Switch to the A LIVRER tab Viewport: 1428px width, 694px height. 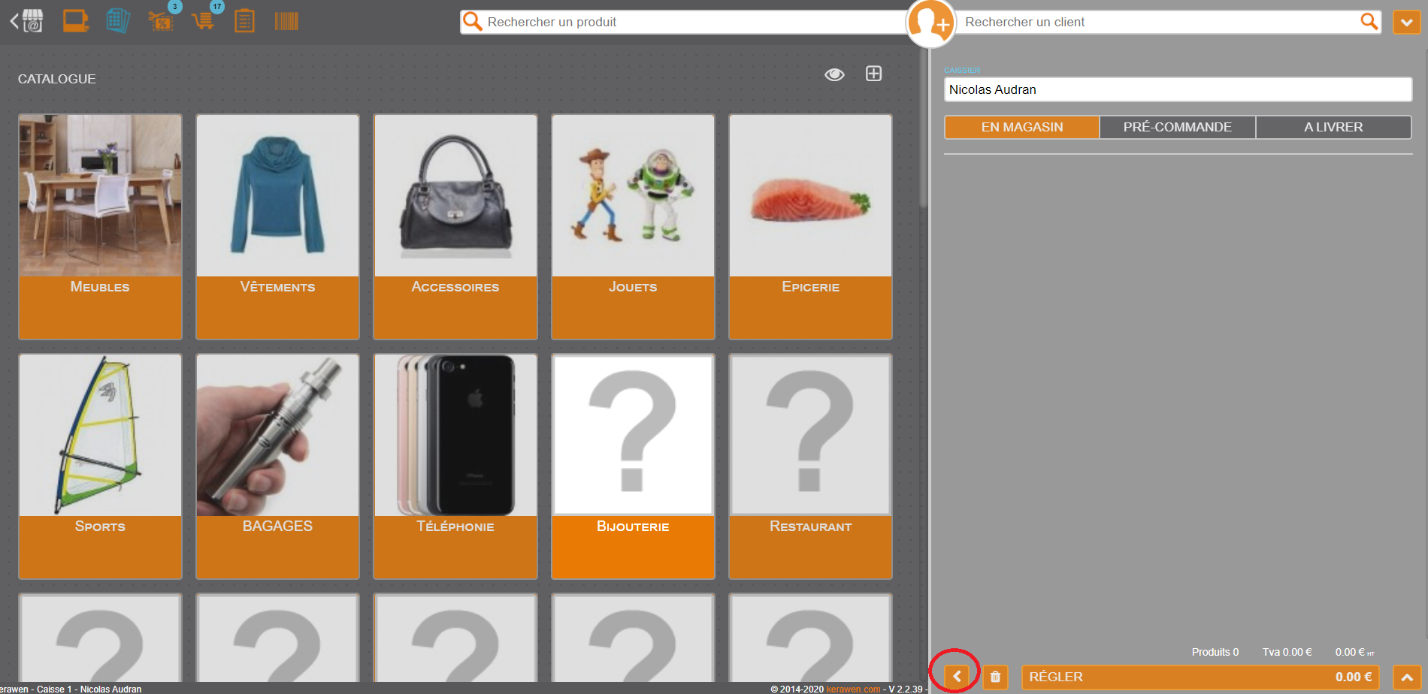[x=1333, y=127]
